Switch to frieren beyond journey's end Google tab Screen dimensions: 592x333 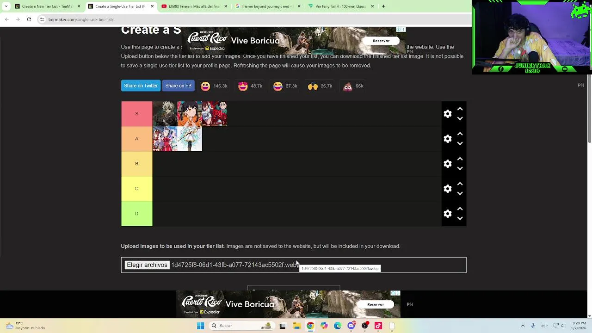267,6
